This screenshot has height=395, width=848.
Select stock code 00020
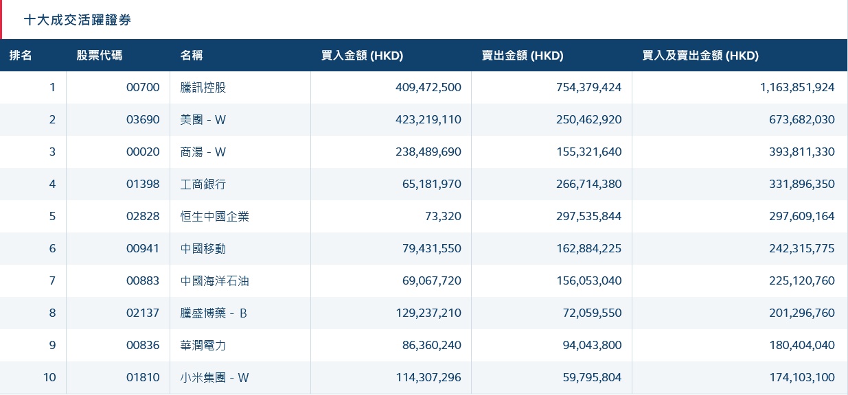point(143,152)
